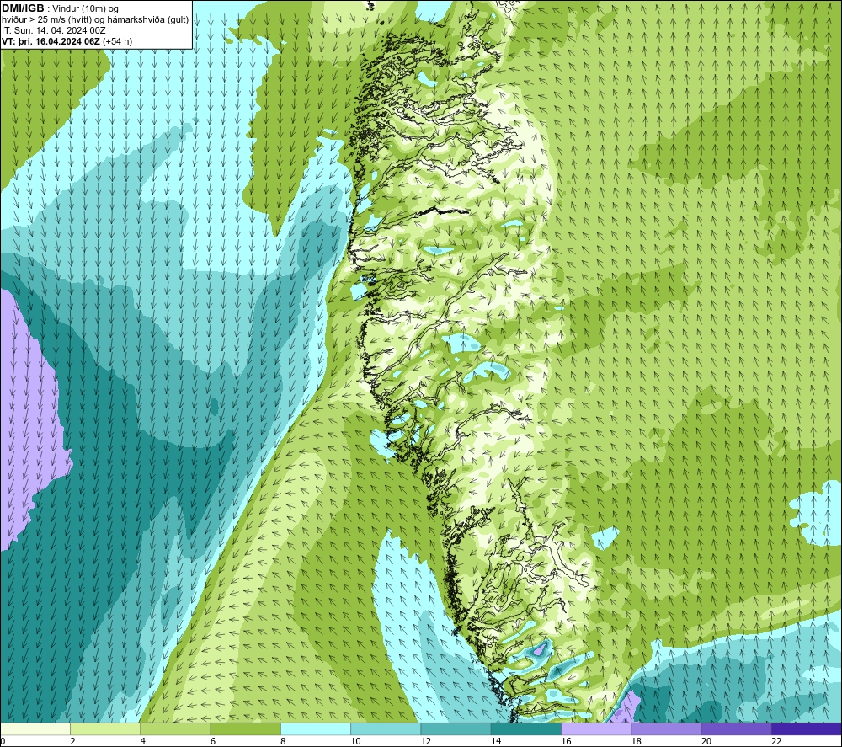The image size is (842, 747).
Task: Click the legend value label '22'
Action: (x=776, y=742)
